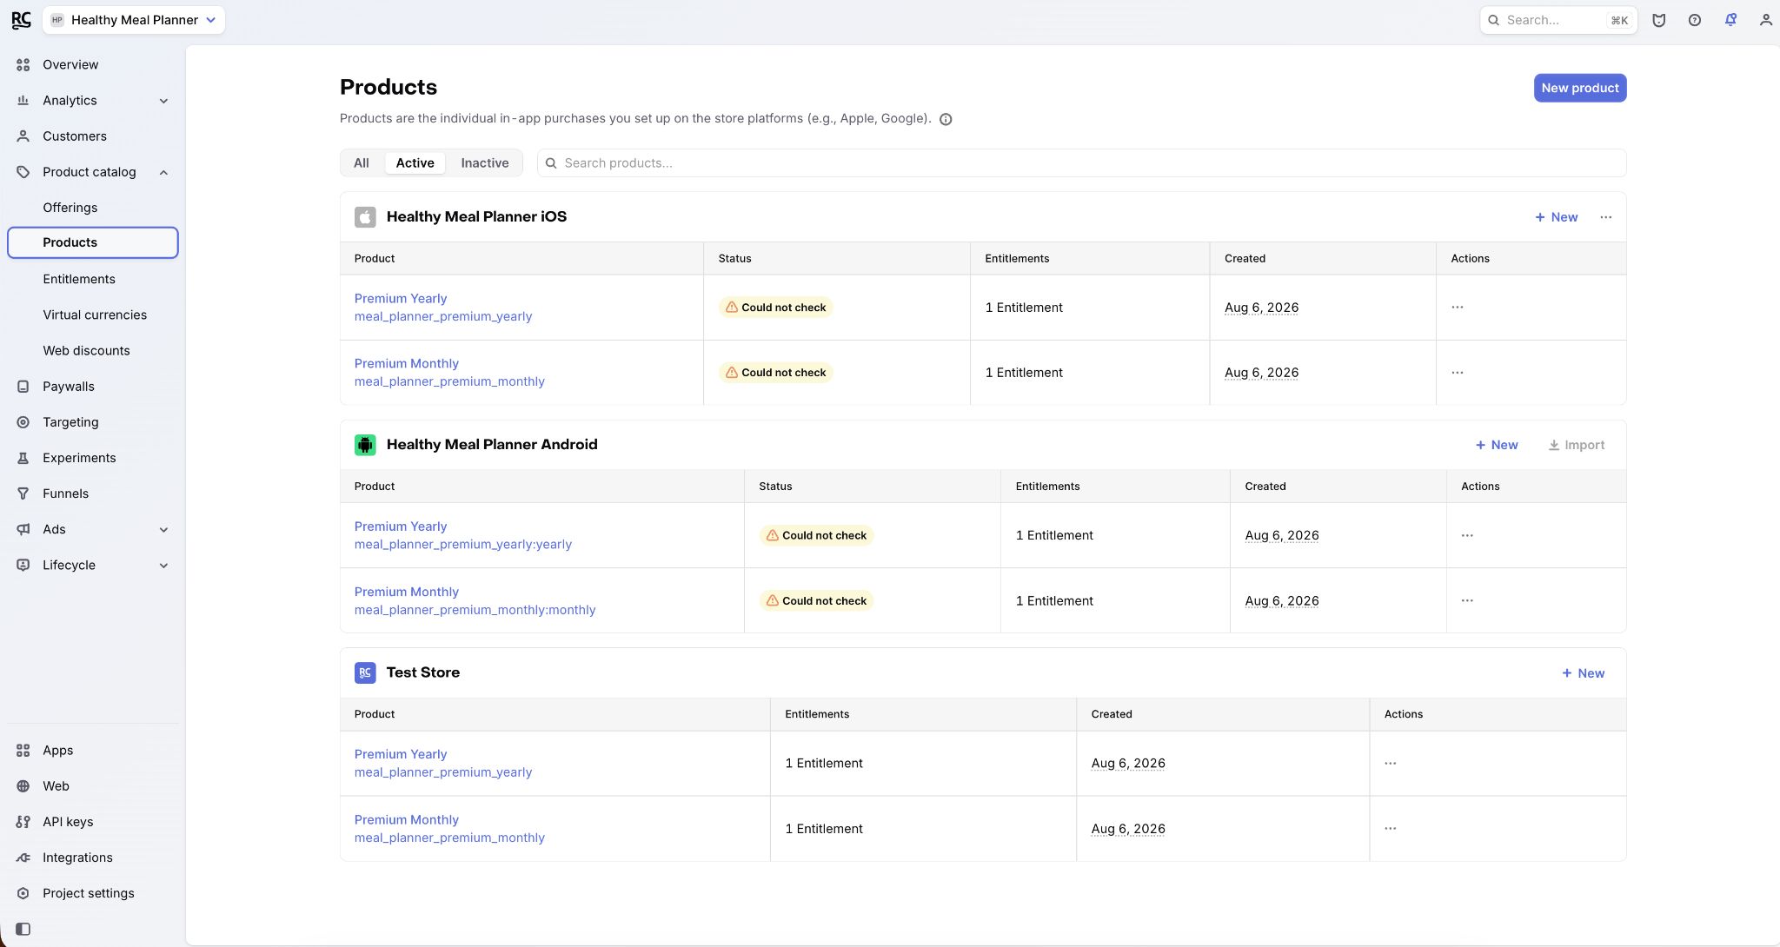Switch to the Inactive filter tab
Viewport: 1780px width, 947px height.
tap(485, 162)
